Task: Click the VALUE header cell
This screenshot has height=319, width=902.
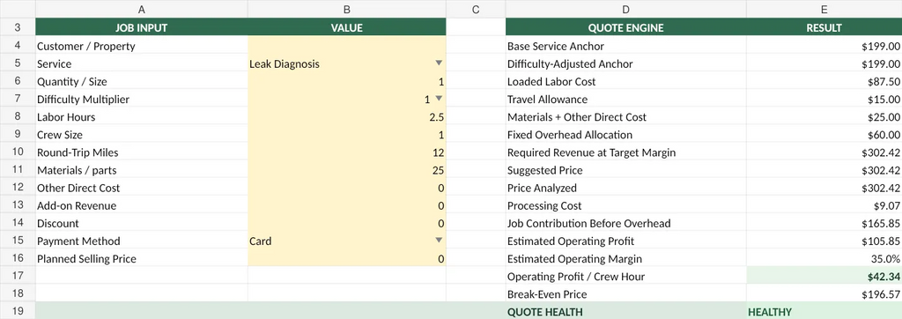Action: pyautogui.click(x=347, y=27)
